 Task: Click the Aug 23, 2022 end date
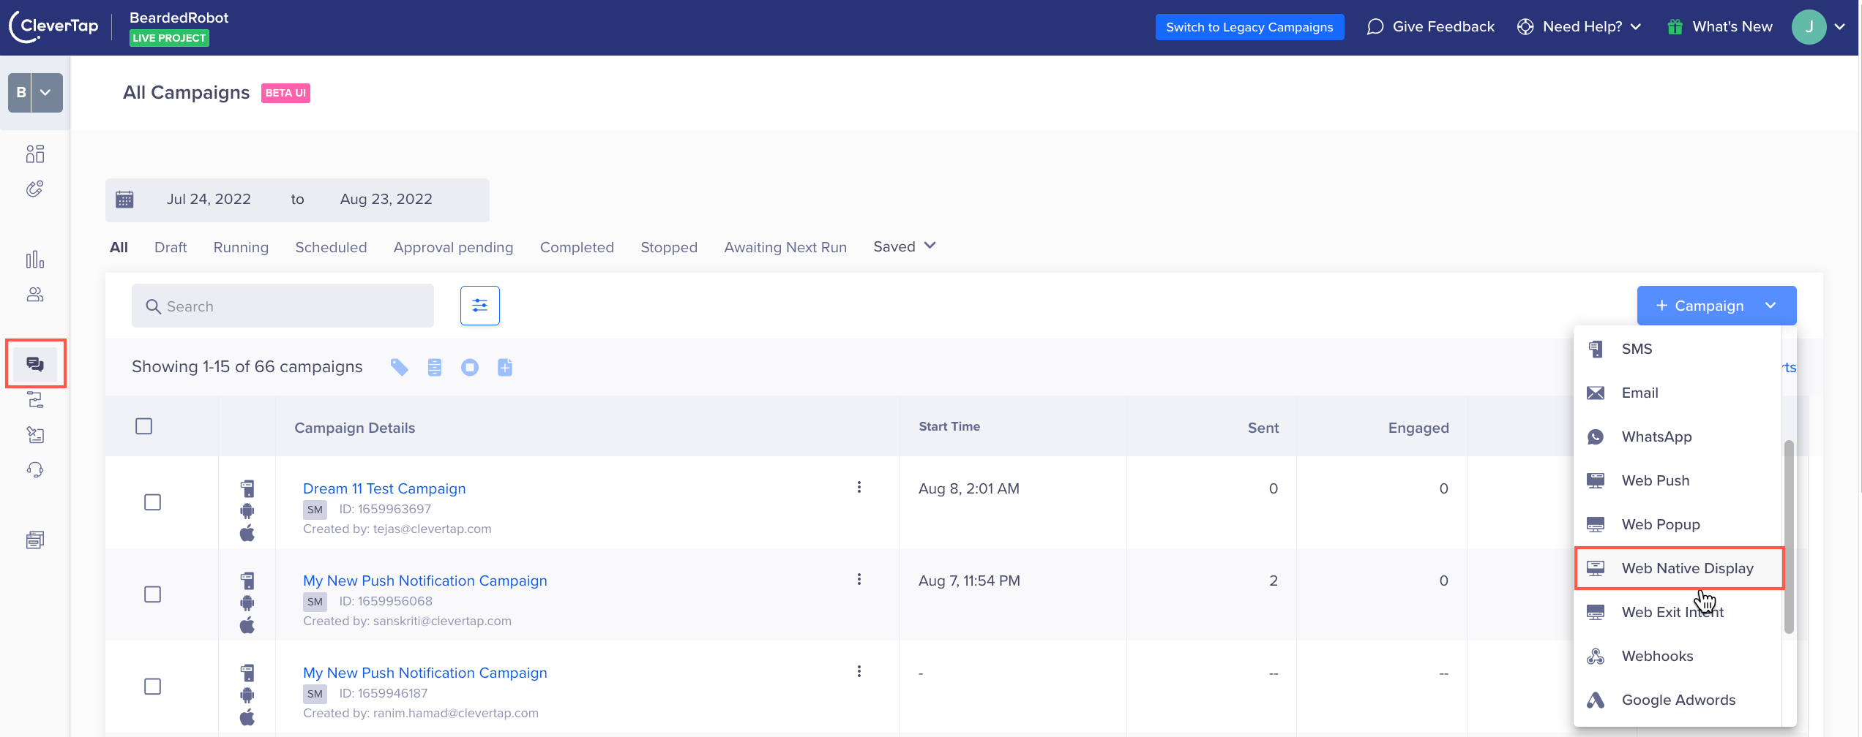[x=386, y=200]
